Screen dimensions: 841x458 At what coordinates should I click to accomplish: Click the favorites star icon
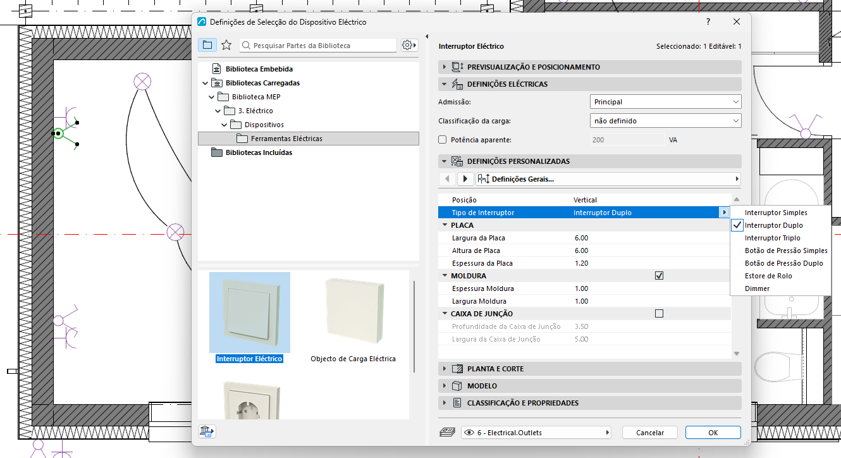point(226,45)
